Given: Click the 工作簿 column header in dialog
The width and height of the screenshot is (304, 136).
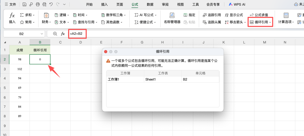Looking at the screenshot, I should click(125, 73).
